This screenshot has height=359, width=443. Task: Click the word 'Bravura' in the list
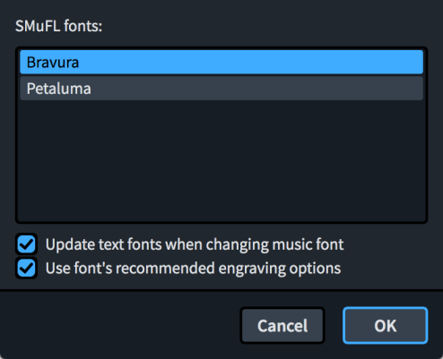click(53, 63)
